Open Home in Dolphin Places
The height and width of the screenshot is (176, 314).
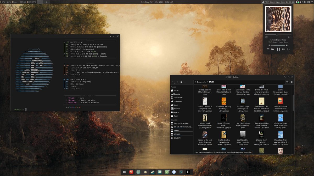point(182,90)
